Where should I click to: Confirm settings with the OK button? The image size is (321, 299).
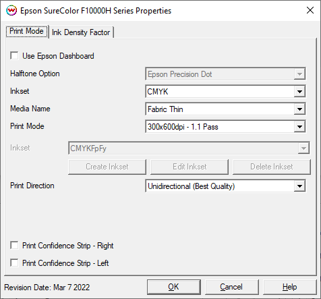(174, 287)
